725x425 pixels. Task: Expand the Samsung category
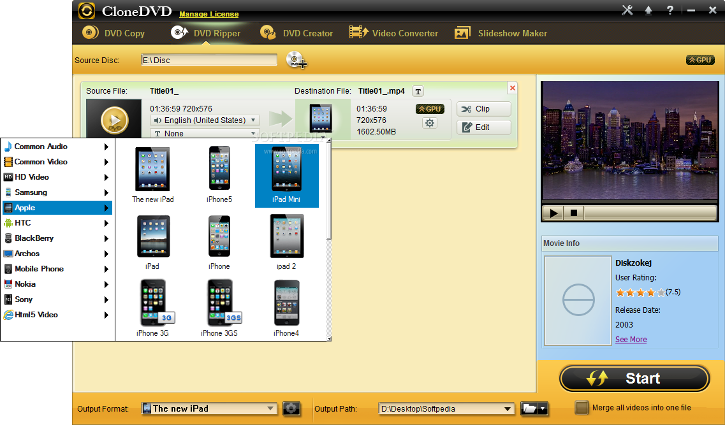[57, 192]
